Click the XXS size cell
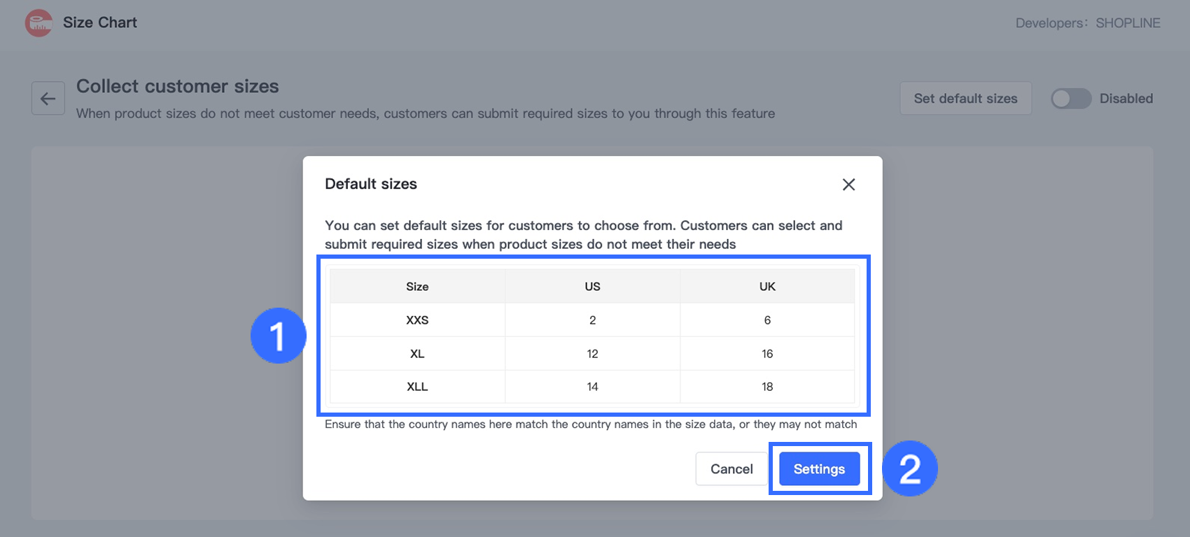Image resolution: width=1190 pixels, height=537 pixels. tap(417, 320)
